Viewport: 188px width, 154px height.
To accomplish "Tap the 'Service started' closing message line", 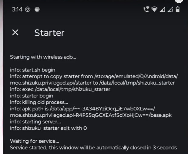I will tap(93, 148).
